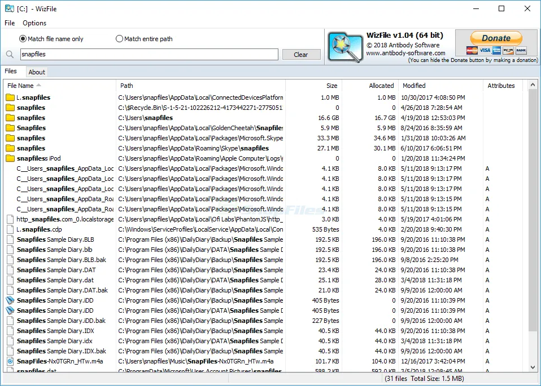Click the credit card logos under Donate
The image size is (541, 386).
click(496, 51)
